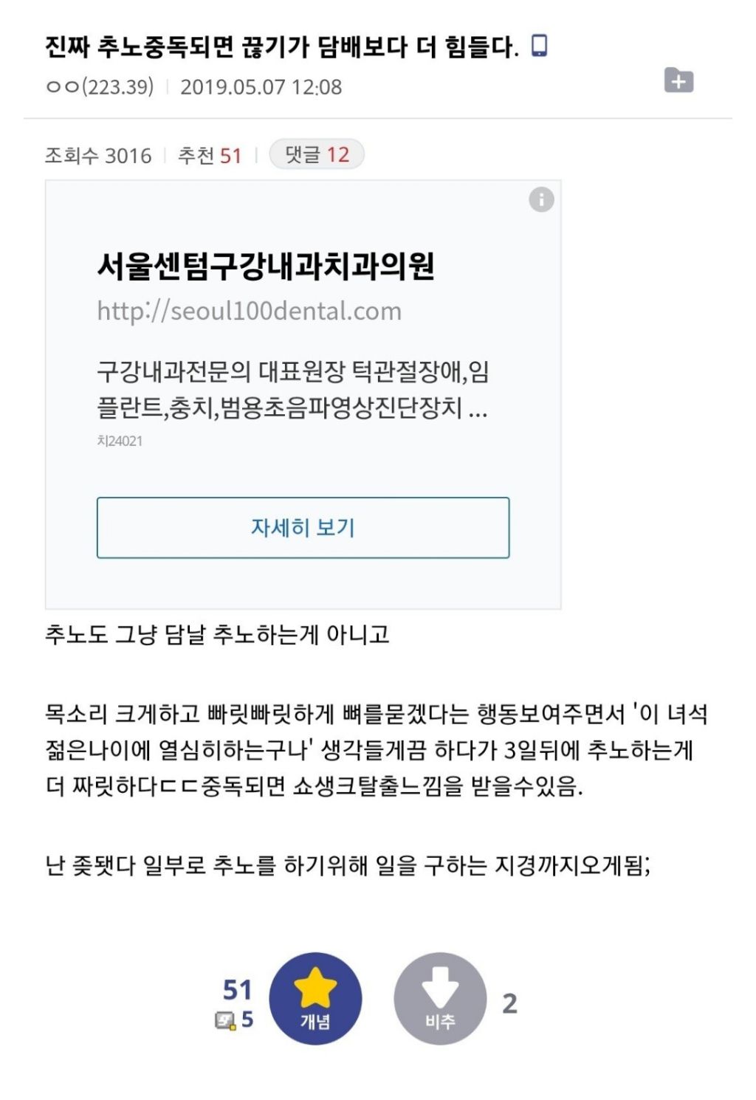The height and width of the screenshot is (1100, 756).
Task: Click the ad description text about 구강내과전문의
Action: click(x=292, y=389)
